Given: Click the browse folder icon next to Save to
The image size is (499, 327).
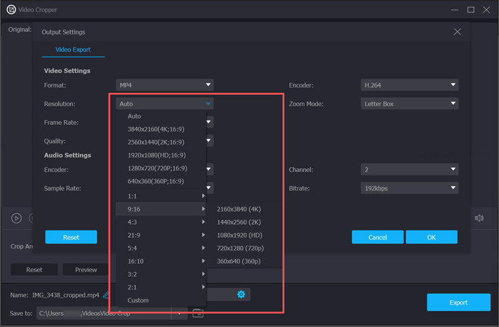Looking at the screenshot, I should tap(198, 313).
